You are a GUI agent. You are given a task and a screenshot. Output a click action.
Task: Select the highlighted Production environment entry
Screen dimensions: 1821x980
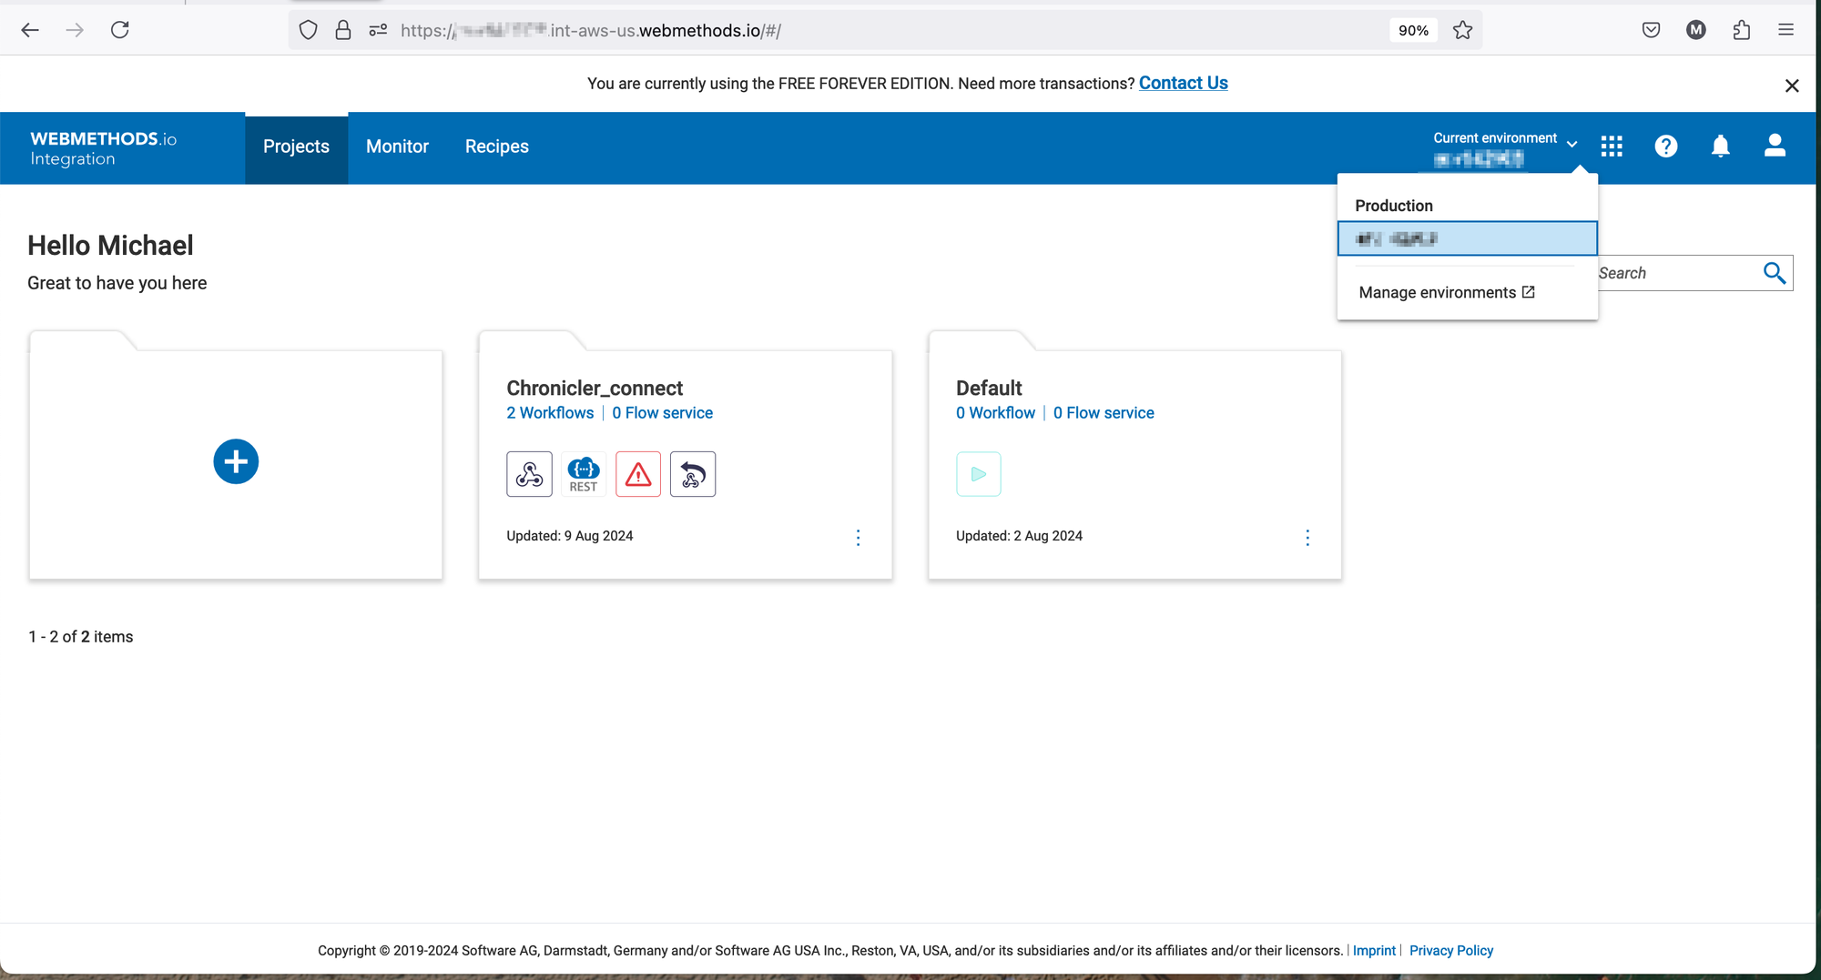pos(1467,238)
